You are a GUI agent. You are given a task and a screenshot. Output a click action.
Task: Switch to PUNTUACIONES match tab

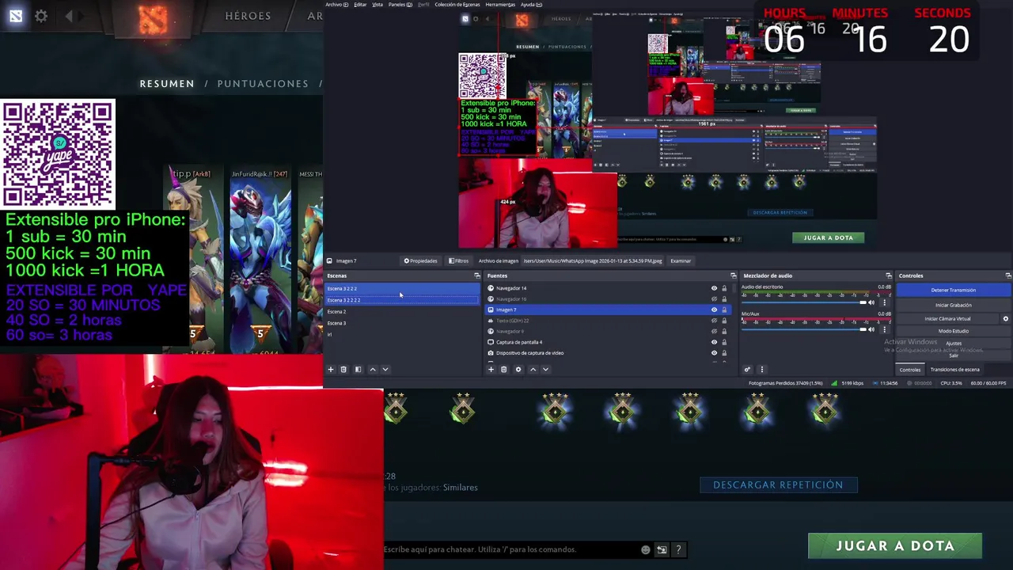tap(263, 84)
